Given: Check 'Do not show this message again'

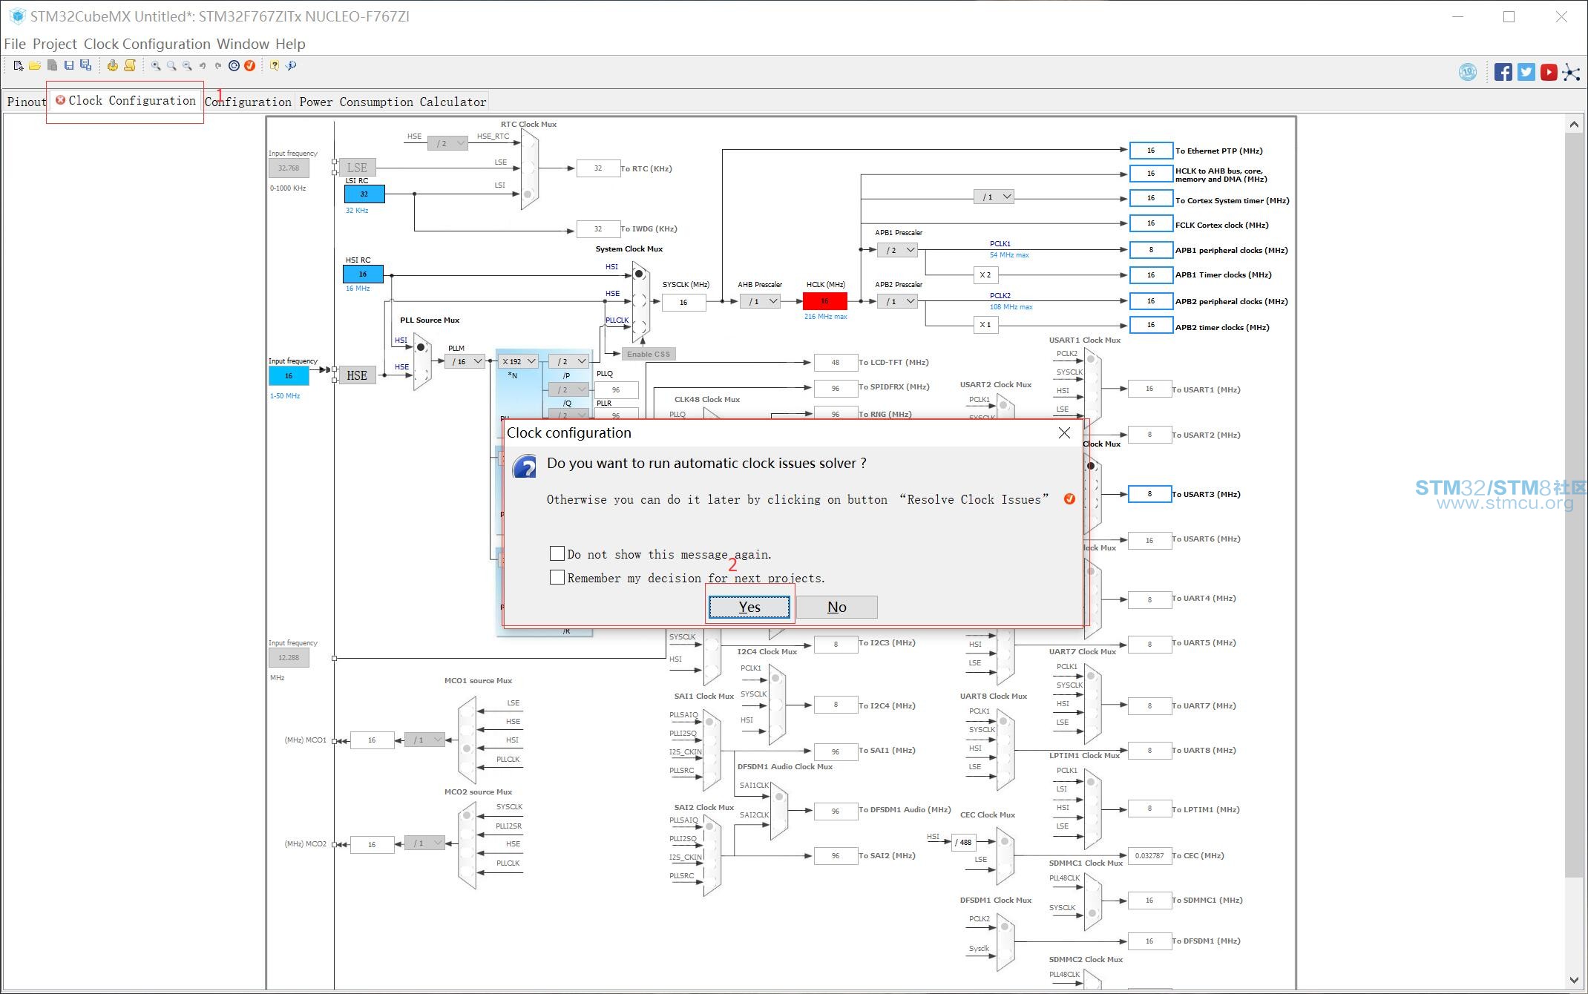Looking at the screenshot, I should 557,553.
